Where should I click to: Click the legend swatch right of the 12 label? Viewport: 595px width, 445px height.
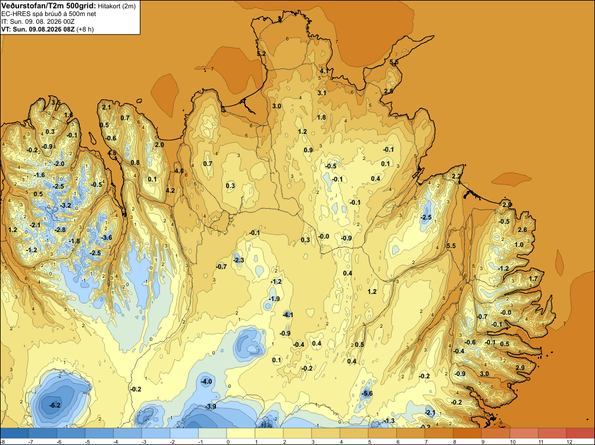pos(581,433)
